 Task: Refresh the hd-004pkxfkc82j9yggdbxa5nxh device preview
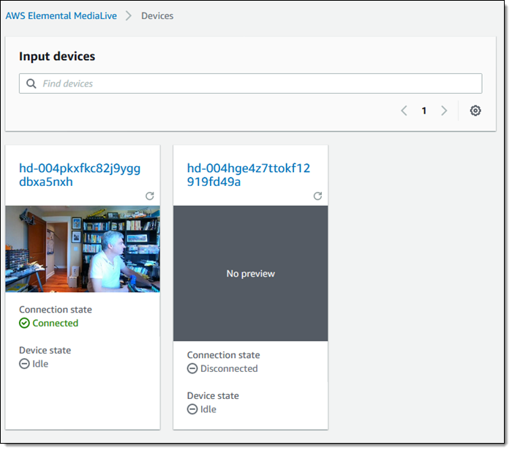click(x=150, y=196)
